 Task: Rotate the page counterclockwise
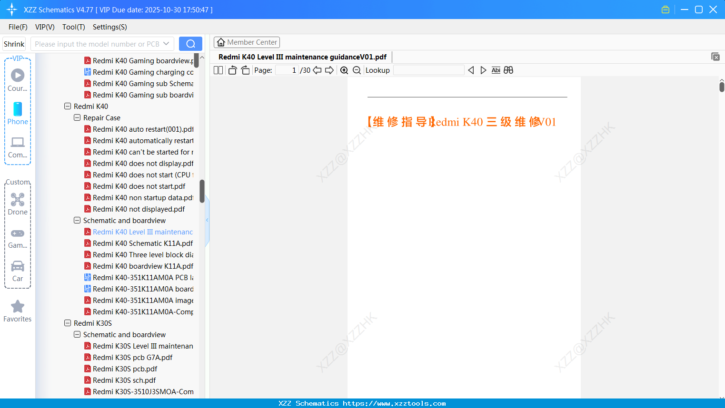coord(232,70)
